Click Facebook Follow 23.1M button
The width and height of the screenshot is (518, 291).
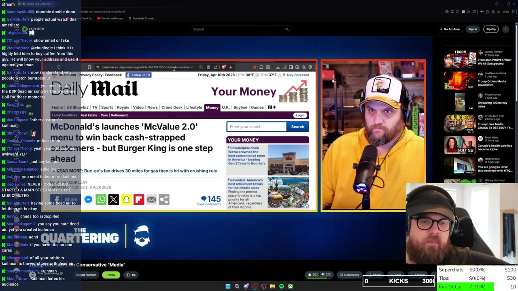138,75
